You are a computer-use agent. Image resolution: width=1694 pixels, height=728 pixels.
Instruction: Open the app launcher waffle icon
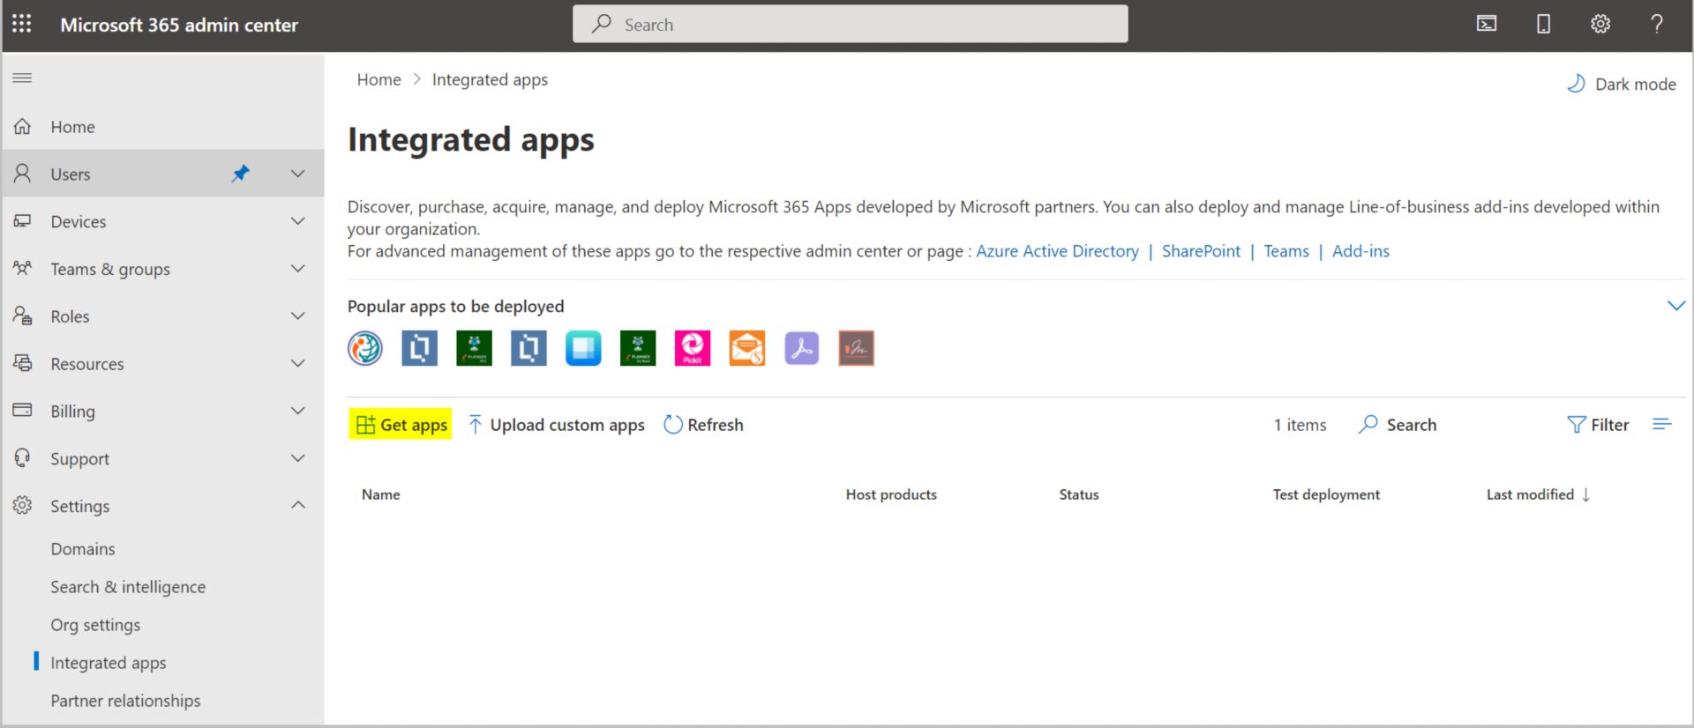(x=22, y=24)
